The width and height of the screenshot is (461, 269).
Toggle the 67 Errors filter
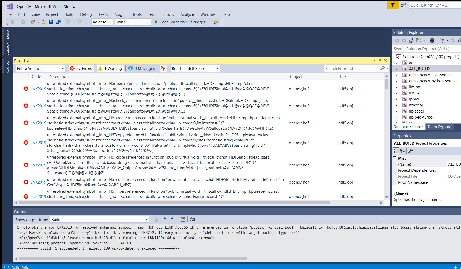click(x=81, y=69)
